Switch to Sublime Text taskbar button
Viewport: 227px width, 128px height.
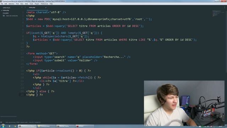coord(27,126)
